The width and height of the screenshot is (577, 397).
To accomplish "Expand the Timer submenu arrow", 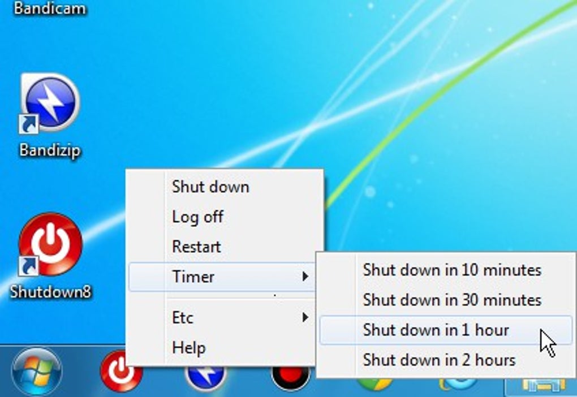I will point(305,277).
